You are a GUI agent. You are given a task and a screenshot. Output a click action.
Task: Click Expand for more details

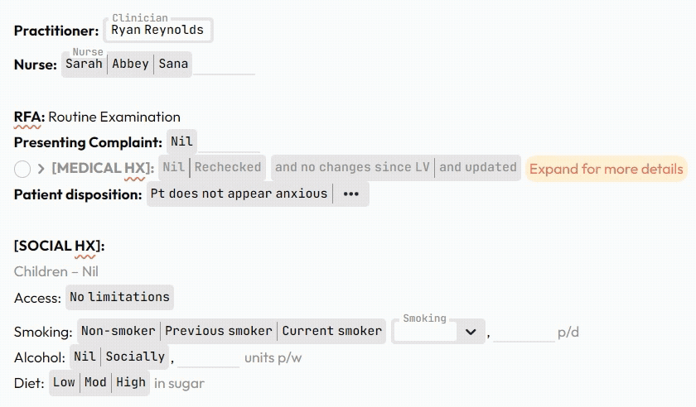(607, 169)
